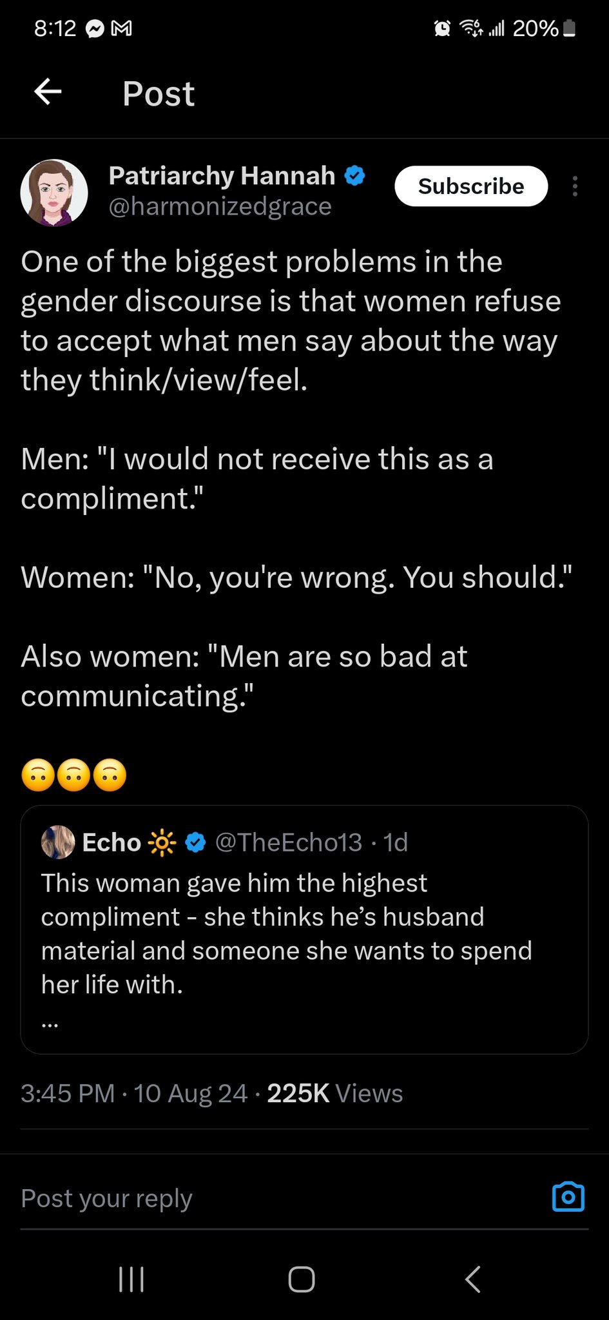Screen dimensions: 609x1320
Task: Tap the back arrow in the header
Action: pyautogui.click(x=48, y=92)
